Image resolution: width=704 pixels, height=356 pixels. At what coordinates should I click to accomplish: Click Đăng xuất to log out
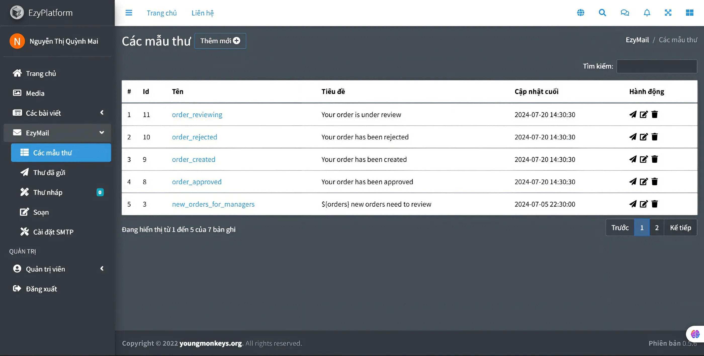57,289
